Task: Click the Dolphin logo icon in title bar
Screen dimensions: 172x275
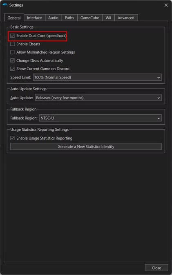Action: [5, 5]
